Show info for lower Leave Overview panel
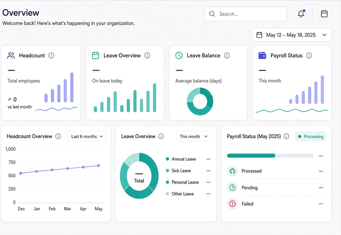The width and height of the screenshot is (341, 235). [161, 136]
